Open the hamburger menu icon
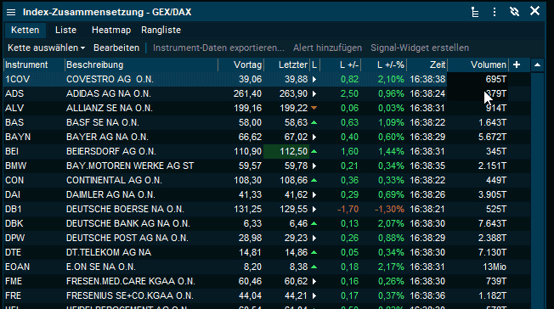554x309 pixels. coord(11,13)
